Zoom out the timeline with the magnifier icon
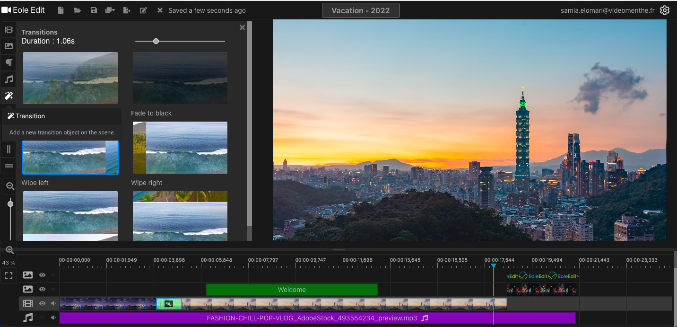Image resolution: width=677 pixels, height=327 pixels. (9, 186)
